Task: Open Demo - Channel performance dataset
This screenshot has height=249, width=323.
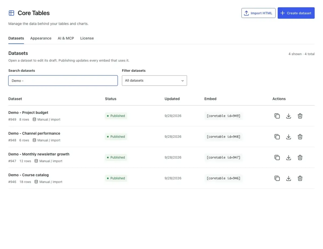Action: click(x=34, y=133)
